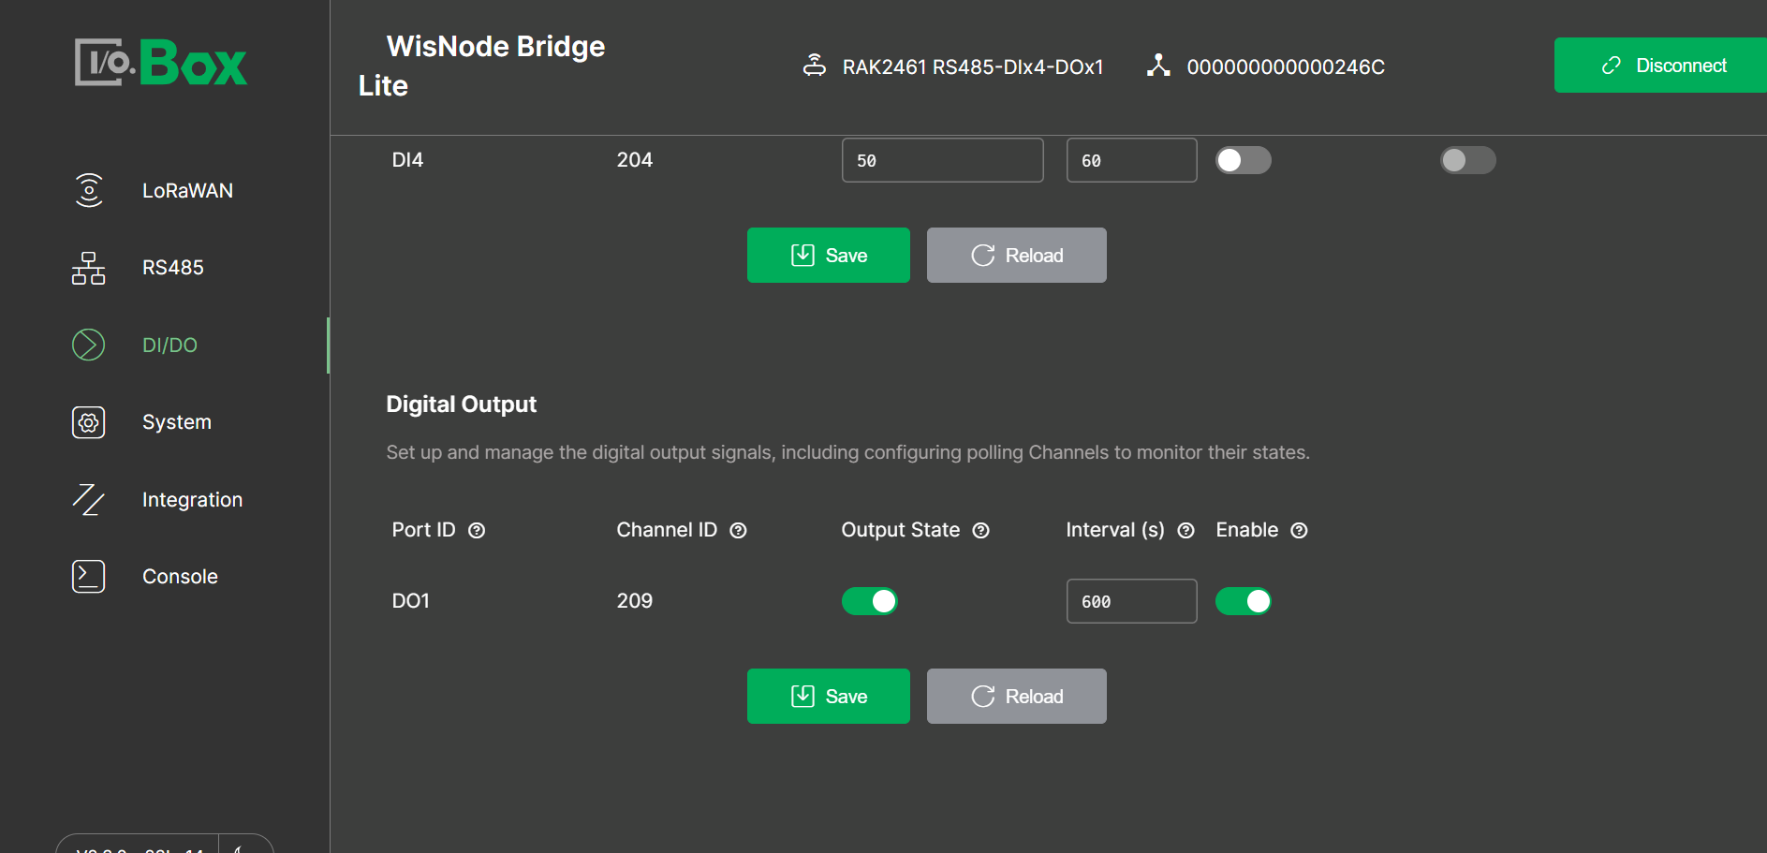The height and width of the screenshot is (853, 1767).
Task: Click help icon next to Interval (s)
Action: (1185, 531)
